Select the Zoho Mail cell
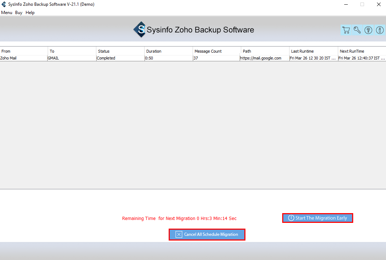386x260 pixels. coord(24,58)
